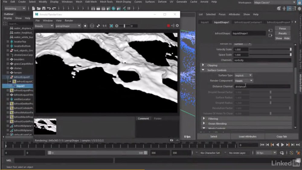Click the Select button at the bottom of the Attribute Editor
The width and height of the screenshot is (302, 170).
pyautogui.click(x=214, y=136)
